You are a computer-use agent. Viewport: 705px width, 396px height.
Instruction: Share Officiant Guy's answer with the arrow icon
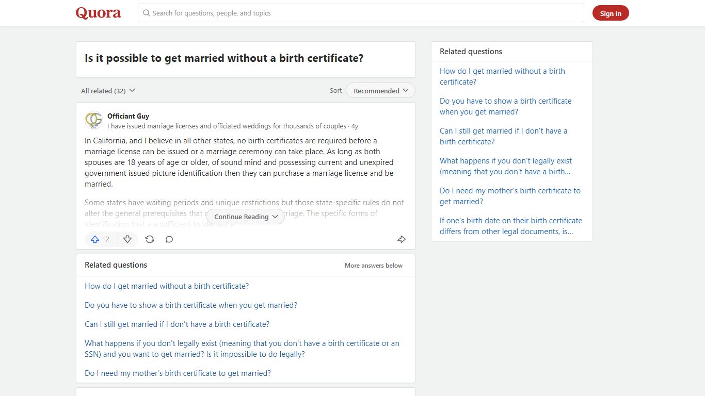click(x=402, y=239)
